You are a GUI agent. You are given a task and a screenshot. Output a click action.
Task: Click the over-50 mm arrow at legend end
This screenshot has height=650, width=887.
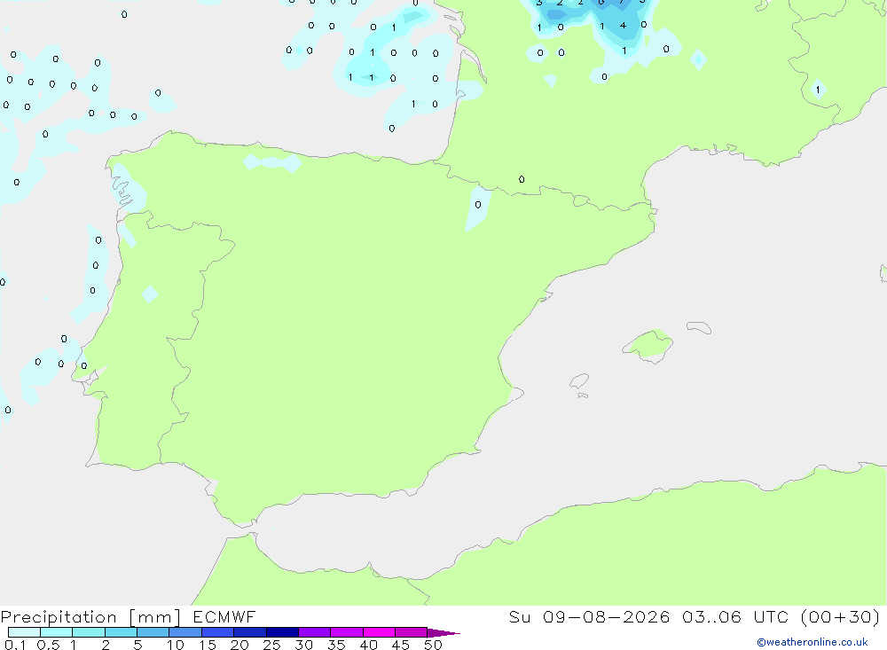point(443,632)
